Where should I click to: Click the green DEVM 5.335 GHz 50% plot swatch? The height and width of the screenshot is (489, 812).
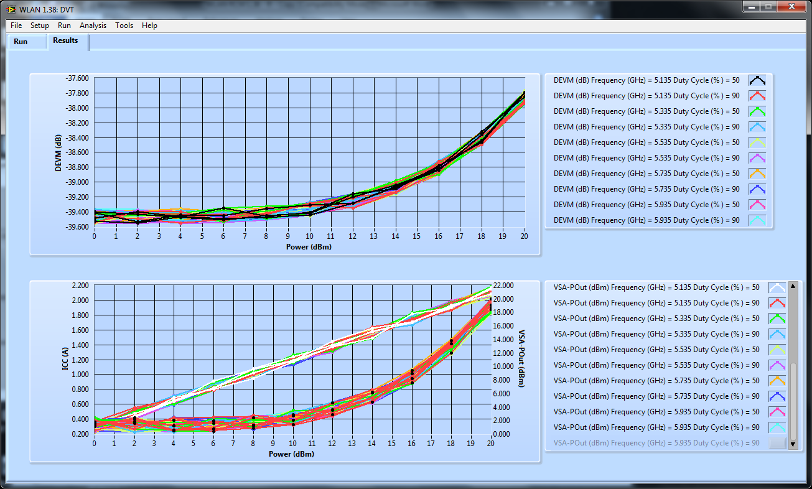click(757, 111)
